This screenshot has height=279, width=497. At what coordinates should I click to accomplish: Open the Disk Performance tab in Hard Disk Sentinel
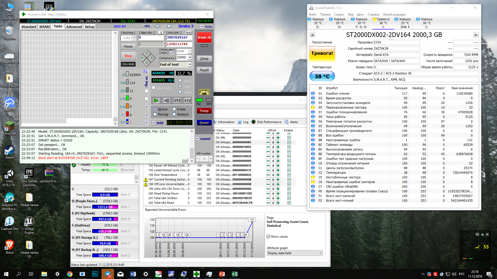pyautogui.click(x=266, y=122)
